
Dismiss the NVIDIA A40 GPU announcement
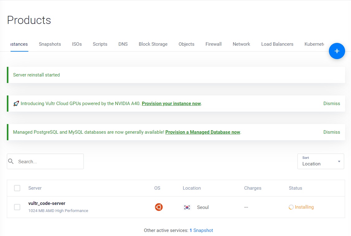331,104
